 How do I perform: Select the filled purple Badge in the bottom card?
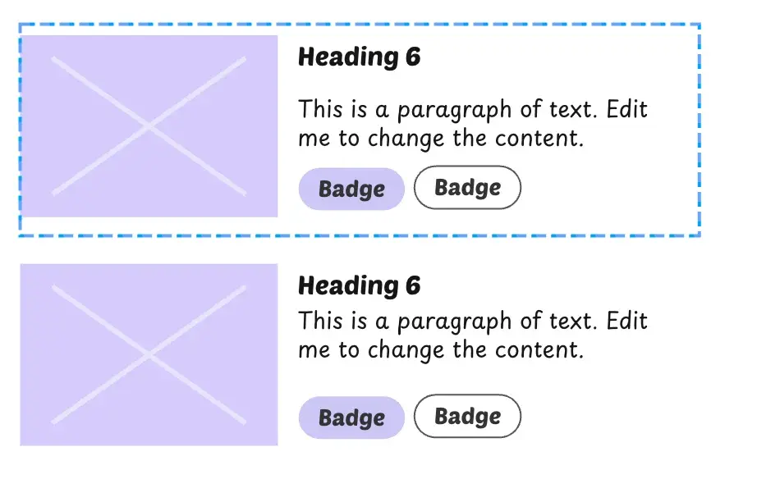click(351, 417)
